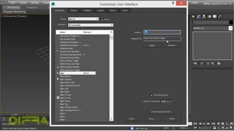Toggle the Key Mode icon
Viewport: 234px width, 131px height.
[x=195, y=128]
